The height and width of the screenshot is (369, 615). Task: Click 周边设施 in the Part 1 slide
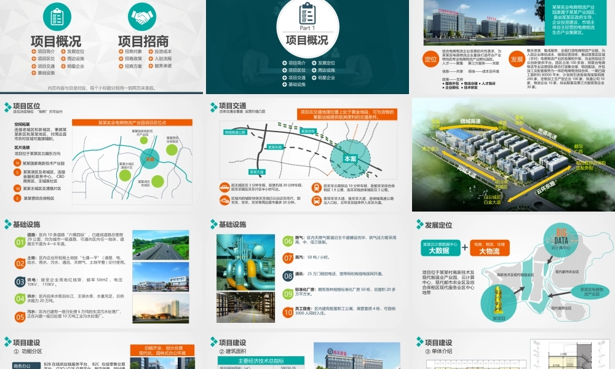[327, 70]
